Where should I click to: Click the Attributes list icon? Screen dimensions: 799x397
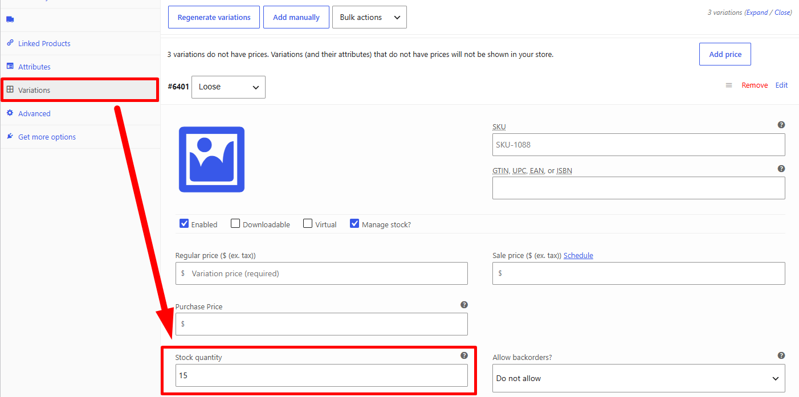(x=10, y=66)
